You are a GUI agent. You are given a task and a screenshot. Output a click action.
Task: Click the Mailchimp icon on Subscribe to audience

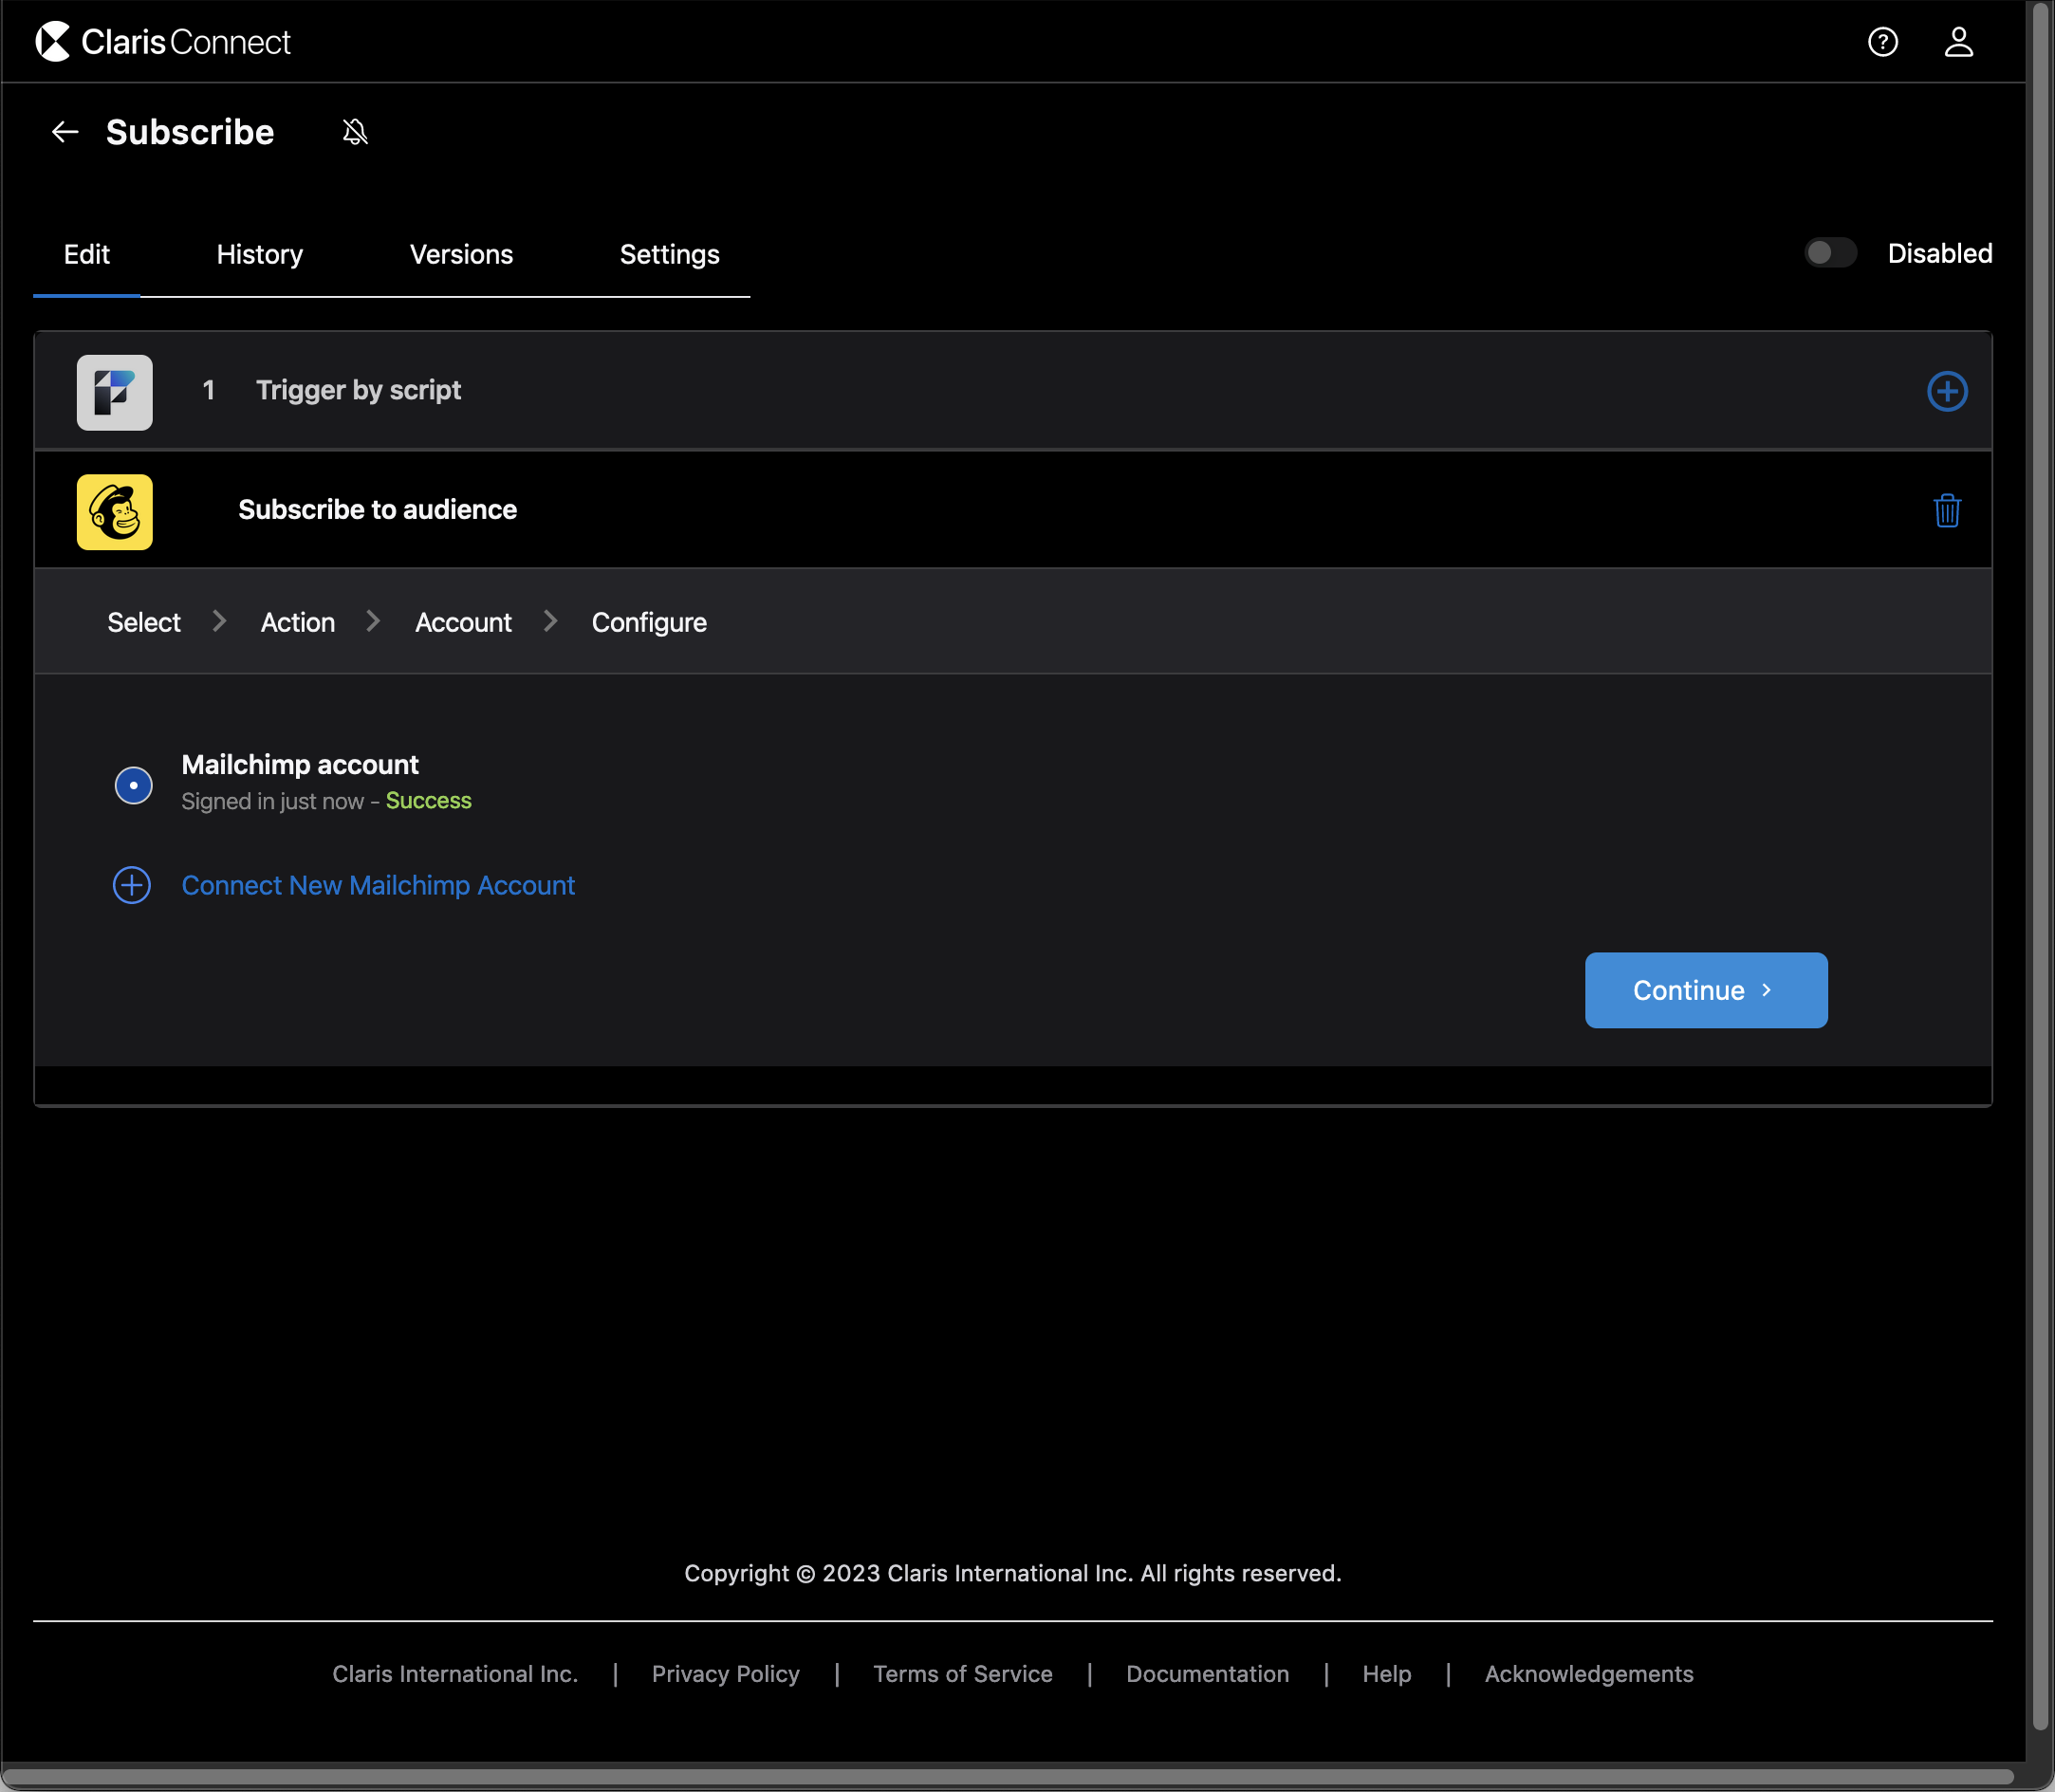tap(114, 511)
